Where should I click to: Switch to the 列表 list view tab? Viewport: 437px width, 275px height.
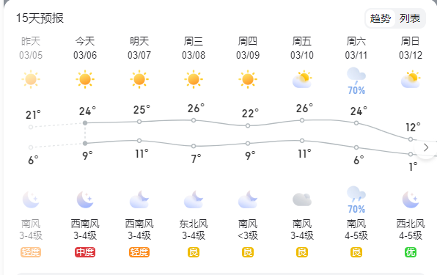(x=410, y=18)
